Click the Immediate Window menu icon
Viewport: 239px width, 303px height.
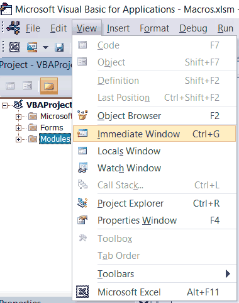click(x=82, y=134)
